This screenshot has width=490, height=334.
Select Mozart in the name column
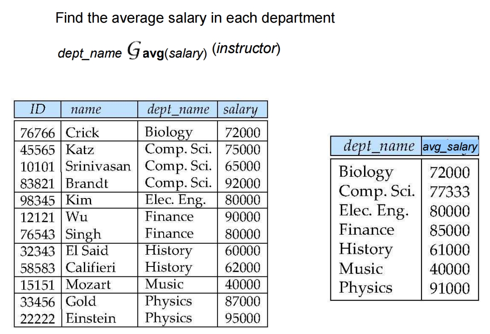click(87, 285)
